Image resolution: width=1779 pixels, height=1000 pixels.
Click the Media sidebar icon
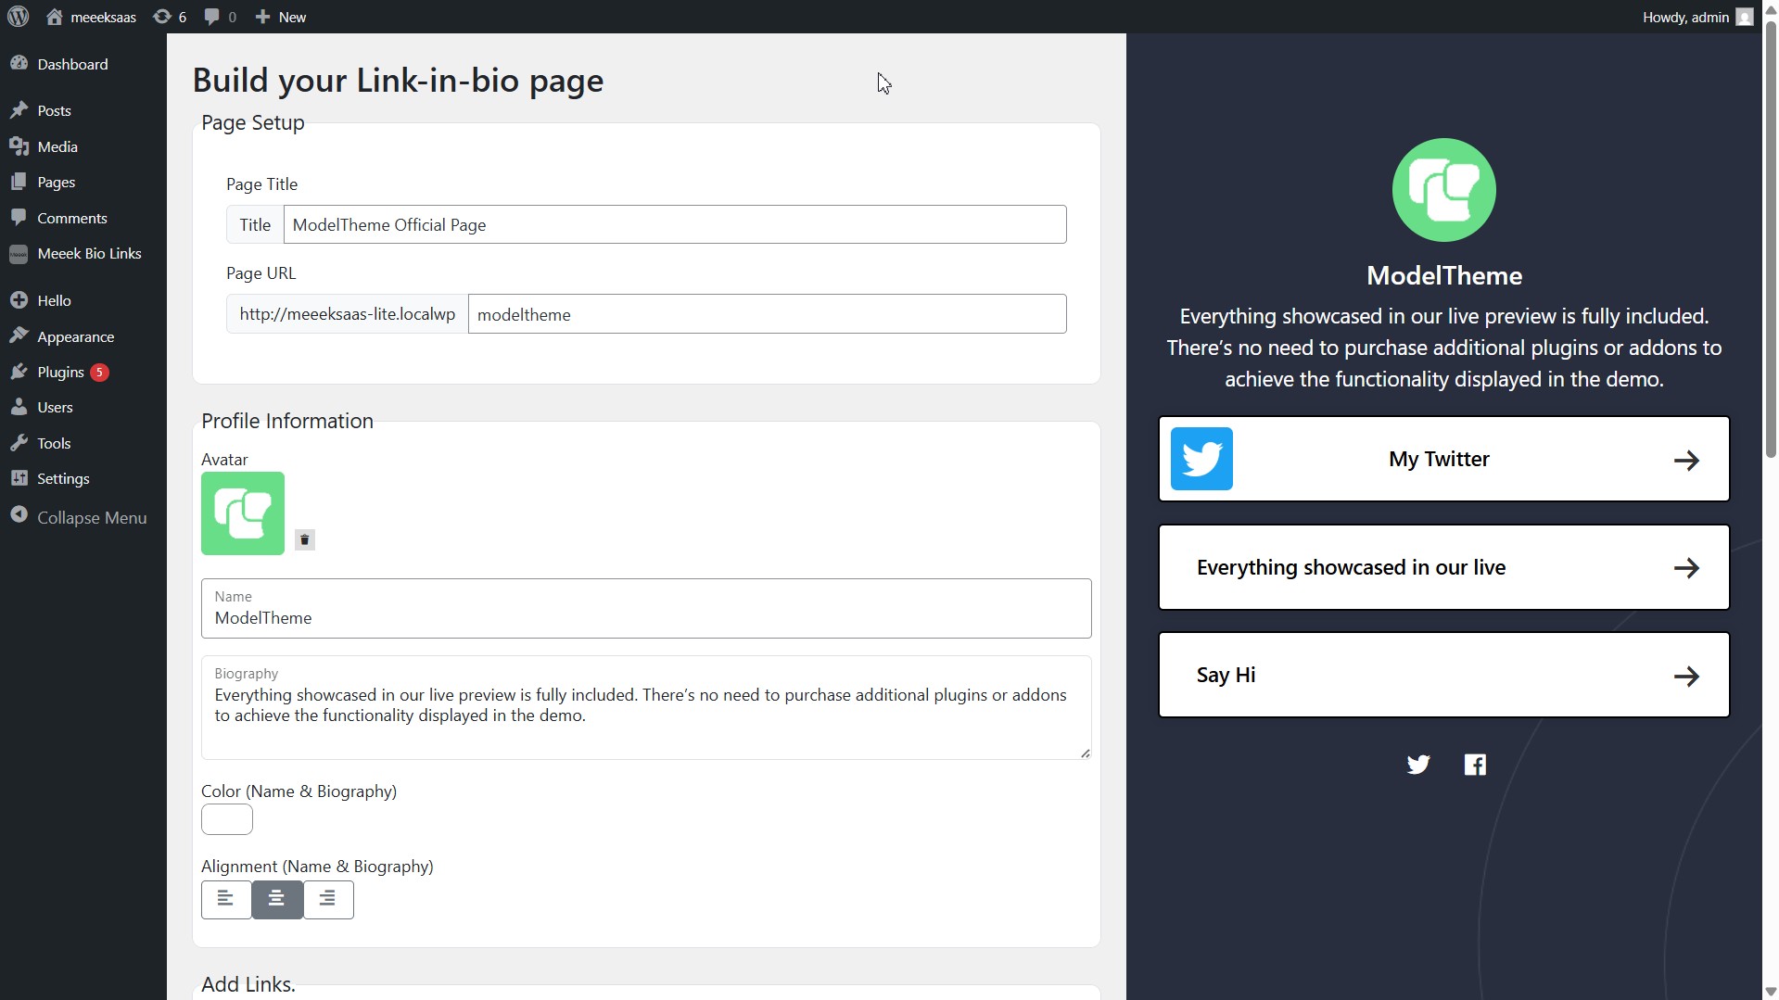[19, 146]
